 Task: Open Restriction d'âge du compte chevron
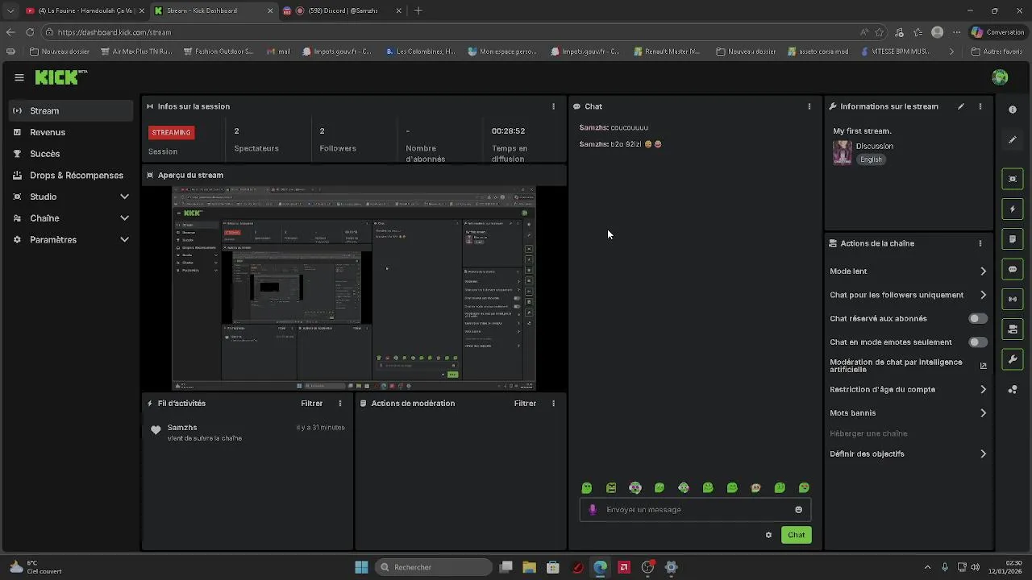point(983,390)
